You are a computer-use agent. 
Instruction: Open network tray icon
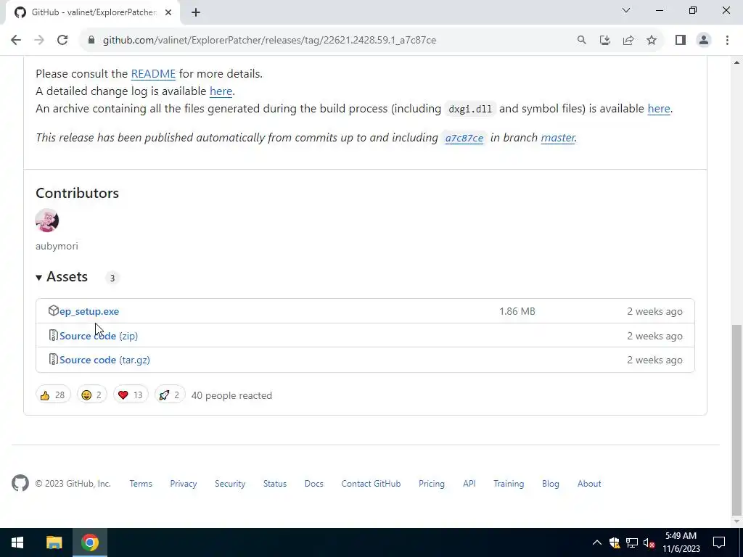(632, 542)
